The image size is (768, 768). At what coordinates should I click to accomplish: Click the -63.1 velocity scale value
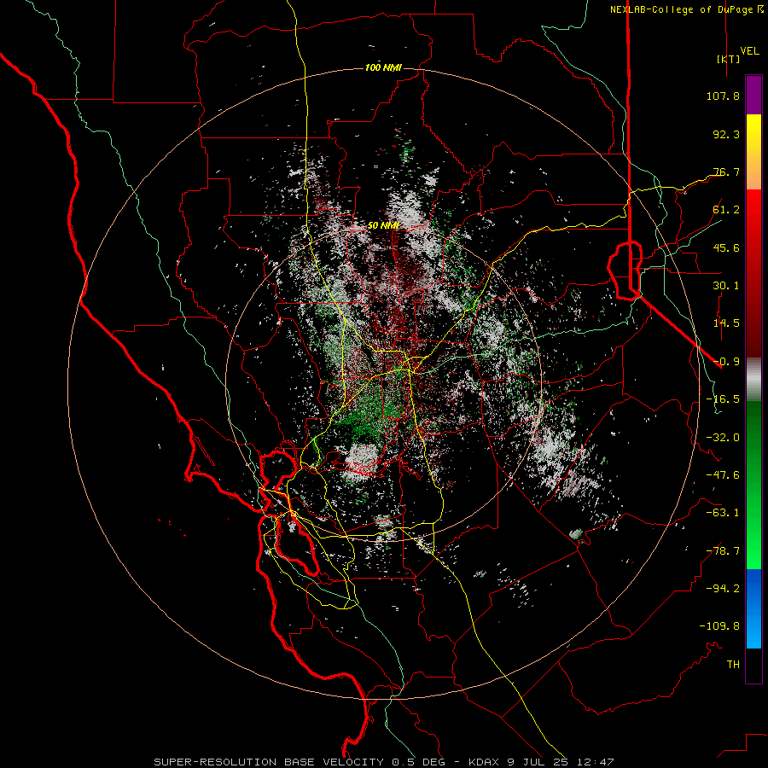[723, 513]
